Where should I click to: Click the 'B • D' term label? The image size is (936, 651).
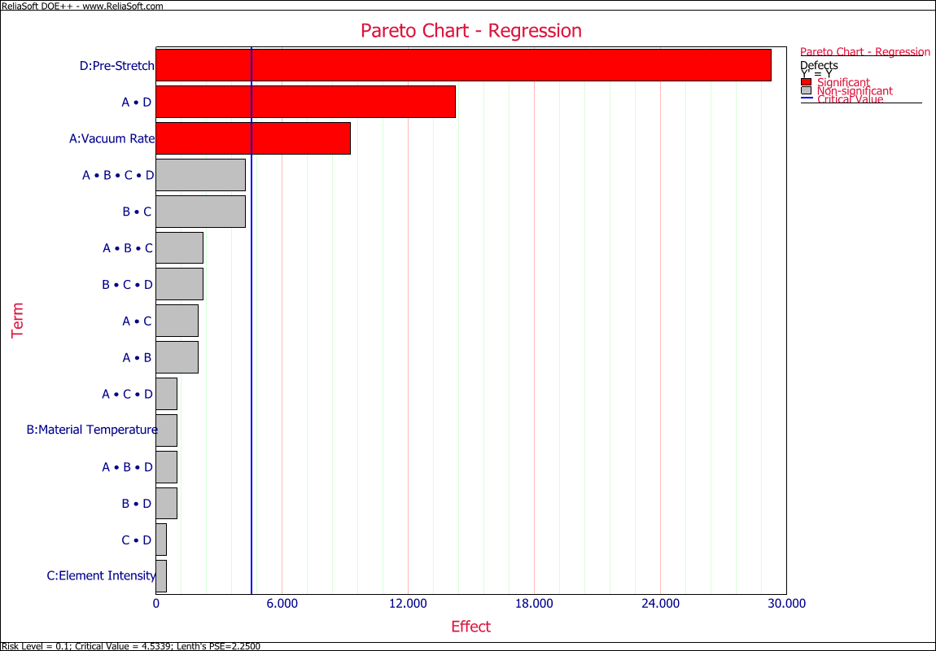coord(138,503)
